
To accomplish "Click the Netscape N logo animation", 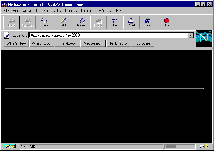I will click(204, 39).
